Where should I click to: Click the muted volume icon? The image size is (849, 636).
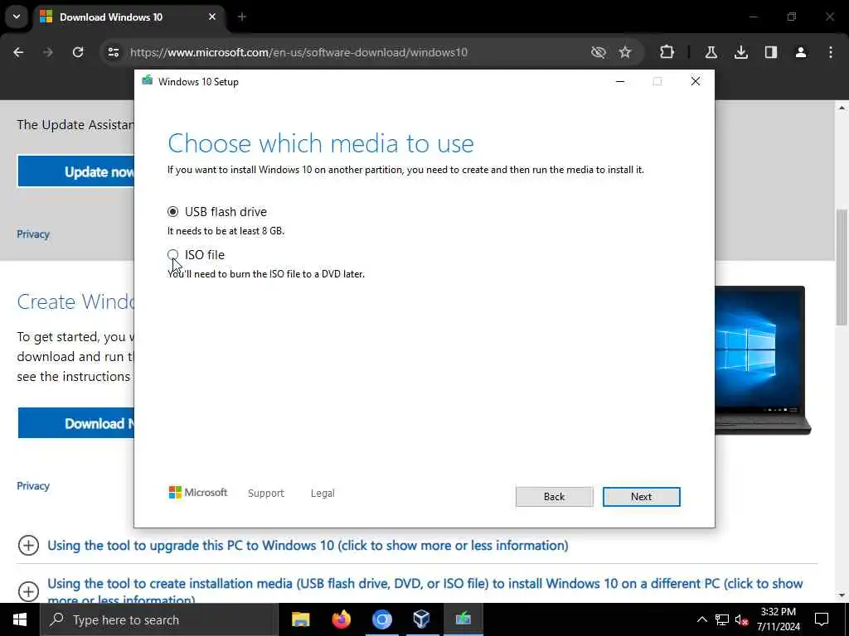click(x=742, y=619)
